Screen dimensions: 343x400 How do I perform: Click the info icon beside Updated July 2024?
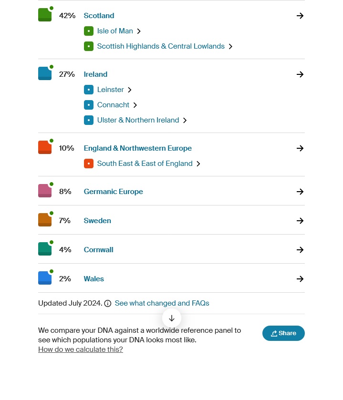click(108, 303)
